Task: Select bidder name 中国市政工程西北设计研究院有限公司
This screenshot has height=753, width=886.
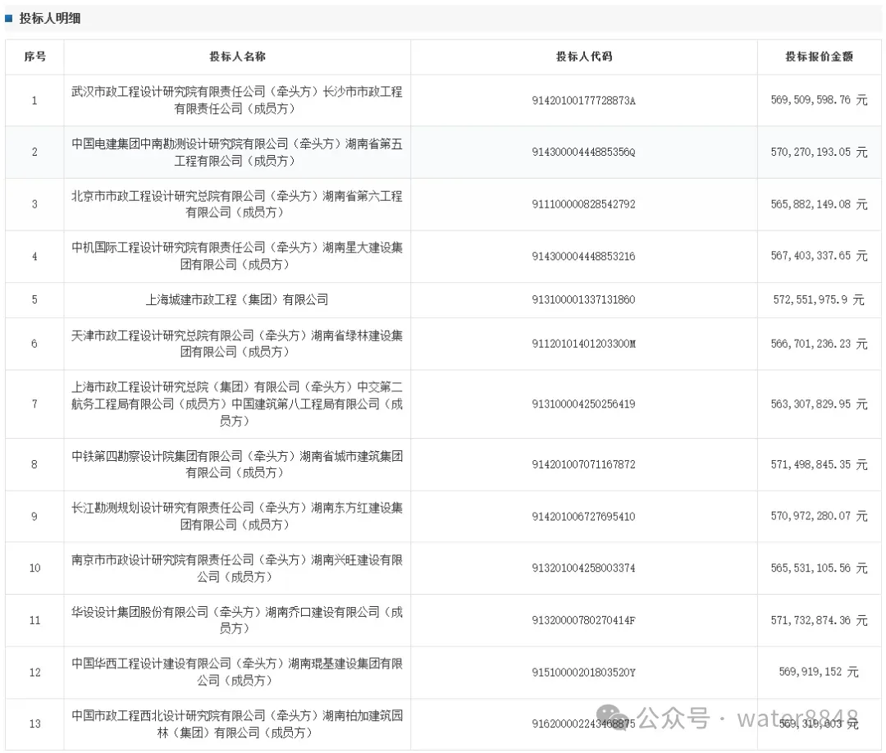Action: tap(168, 716)
